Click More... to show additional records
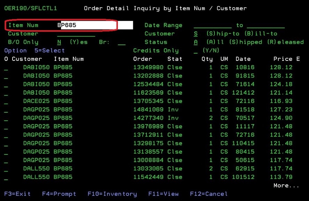The width and height of the screenshot is (309, 201). pos(286,185)
